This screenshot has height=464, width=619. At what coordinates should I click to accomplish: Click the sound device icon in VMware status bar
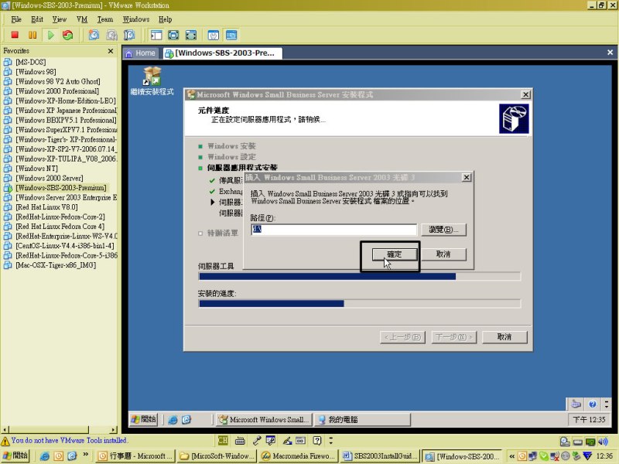603,441
